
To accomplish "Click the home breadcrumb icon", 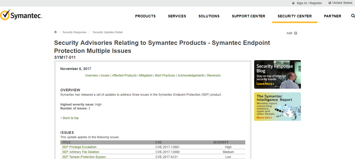I will pyautogui.click(x=55, y=32).
